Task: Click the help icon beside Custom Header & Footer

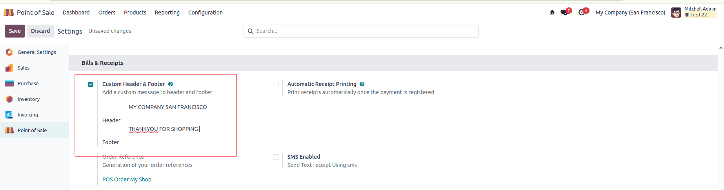Action: coord(171,84)
